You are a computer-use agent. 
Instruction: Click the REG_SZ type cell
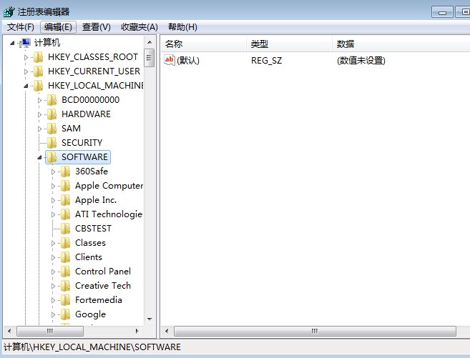pyautogui.click(x=266, y=61)
